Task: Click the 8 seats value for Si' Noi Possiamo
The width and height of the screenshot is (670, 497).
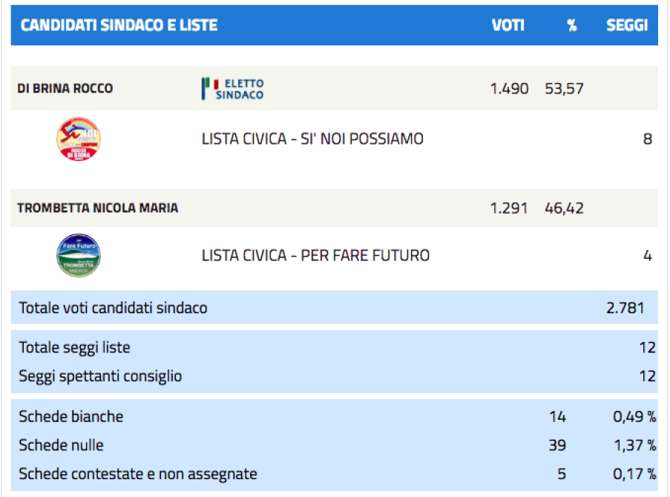Action: [648, 139]
